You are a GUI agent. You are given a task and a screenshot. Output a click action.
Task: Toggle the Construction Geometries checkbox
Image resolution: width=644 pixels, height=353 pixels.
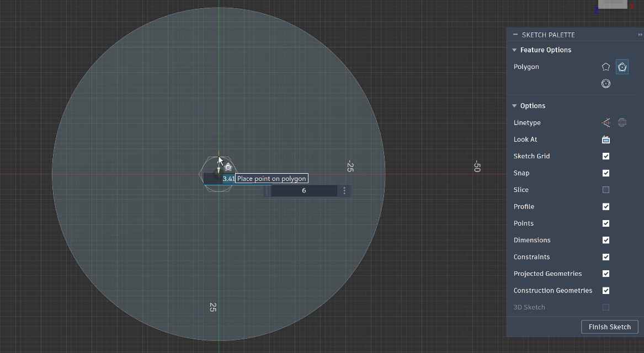pyautogui.click(x=606, y=291)
